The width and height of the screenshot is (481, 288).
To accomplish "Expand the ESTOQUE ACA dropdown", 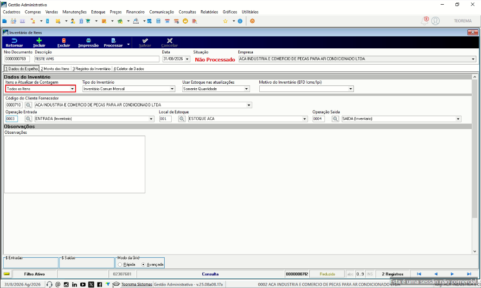I will (x=305, y=119).
